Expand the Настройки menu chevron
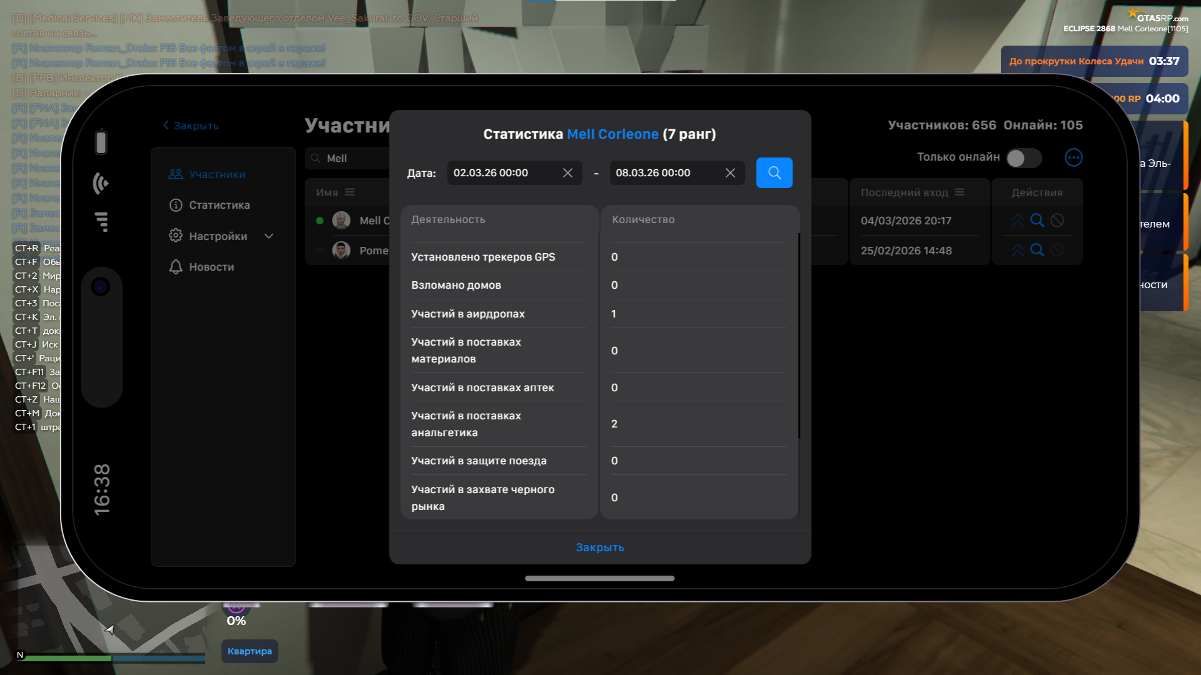This screenshot has width=1201, height=675. click(269, 236)
